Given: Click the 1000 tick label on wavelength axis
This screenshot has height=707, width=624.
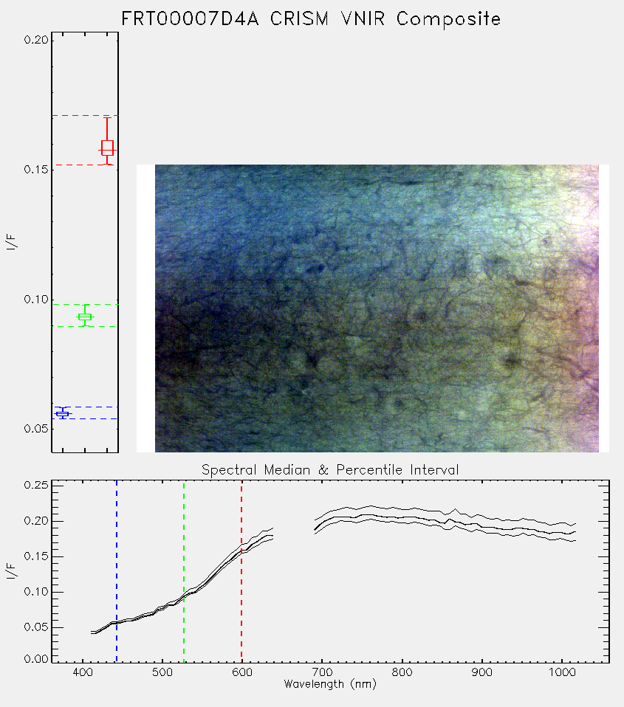Looking at the screenshot, I should 562,672.
